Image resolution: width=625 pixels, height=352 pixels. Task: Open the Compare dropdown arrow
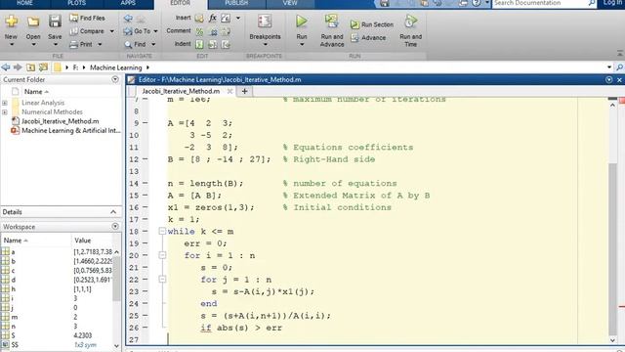tap(112, 31)
